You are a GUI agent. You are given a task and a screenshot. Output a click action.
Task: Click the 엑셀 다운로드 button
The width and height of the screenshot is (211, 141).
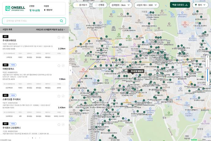click(180, 5)
